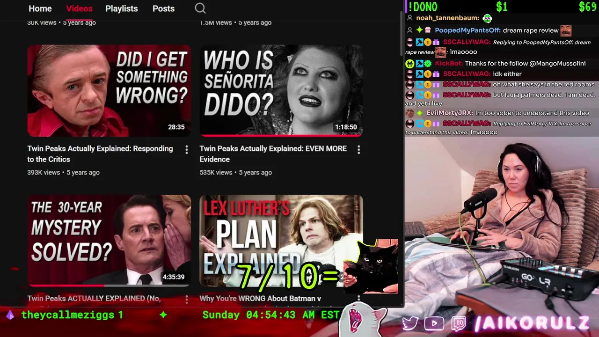Select the Videos tab
599x337 pixels.
(79, 8)
